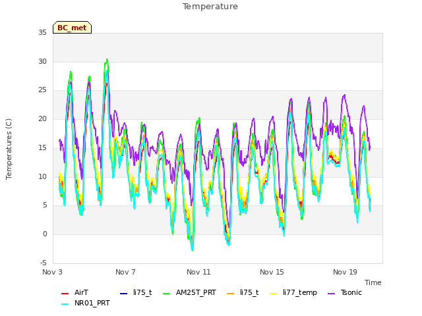Click the cyan NR01_PRT color marker
This screenshot has height=316, width=422.
coord(65,304)
